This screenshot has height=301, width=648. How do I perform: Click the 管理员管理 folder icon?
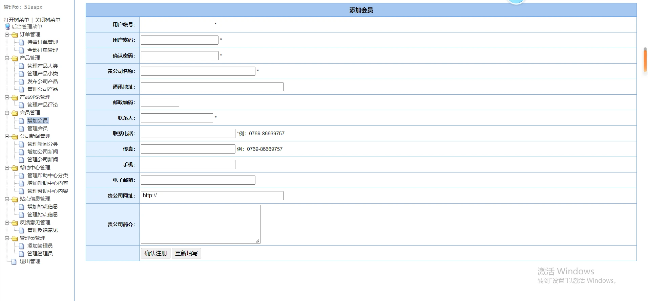15,238
